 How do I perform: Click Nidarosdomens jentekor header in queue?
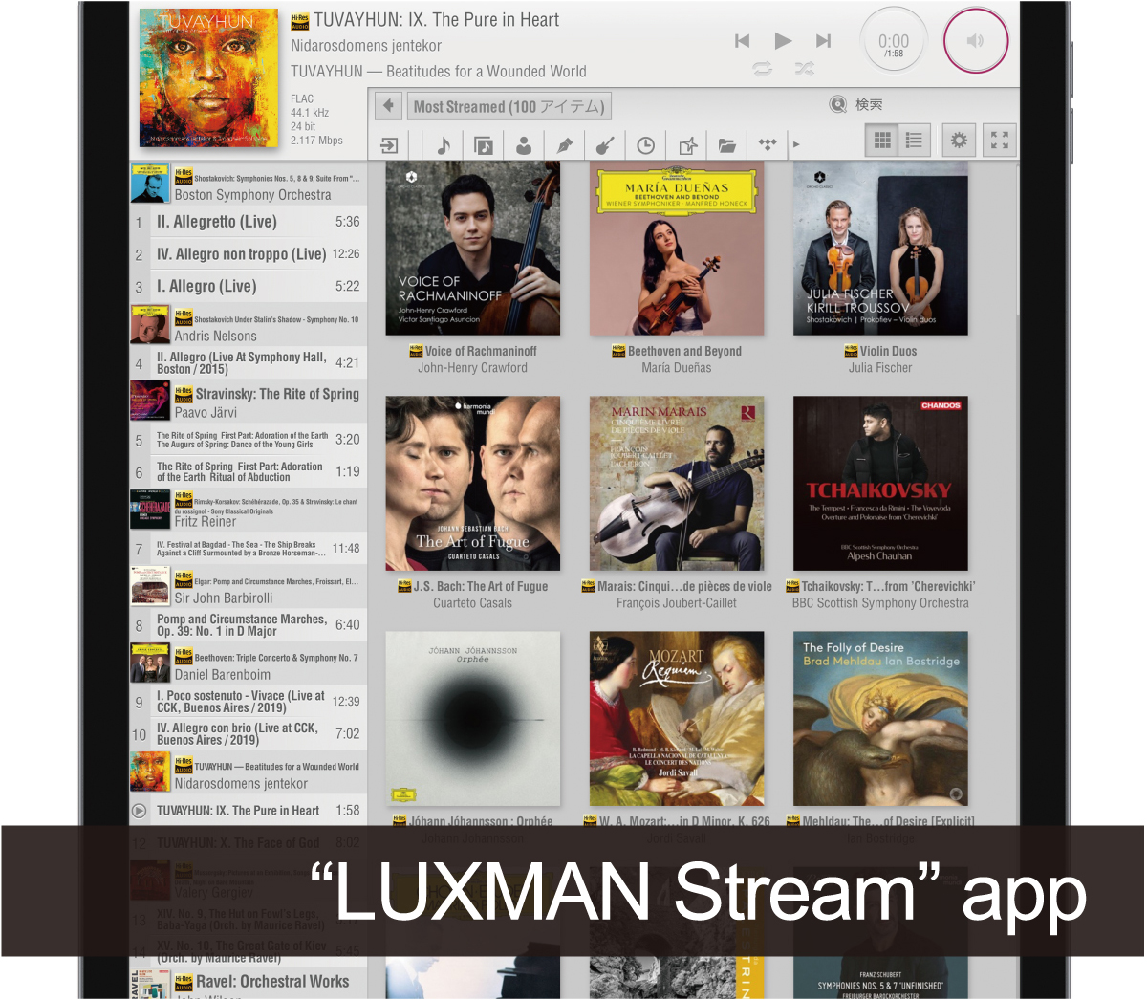pyautogui.click(x=249, y=772)
